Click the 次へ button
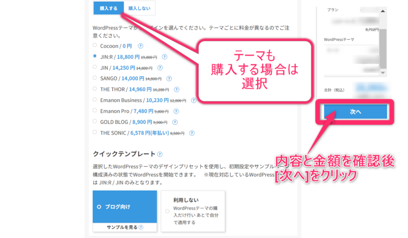Image resolution: width=408 pixels, height=238 pixels. pyautogui.click(x=355, y=112)
